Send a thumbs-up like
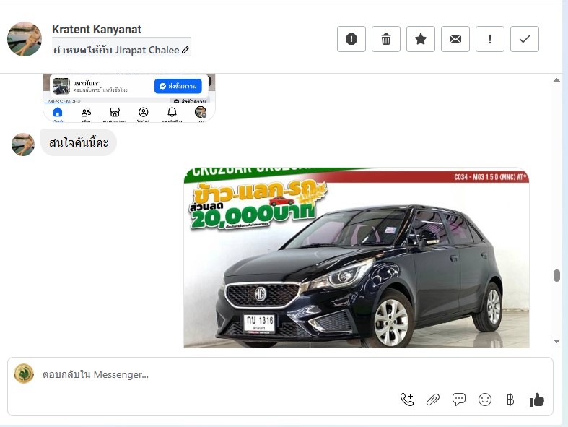568x427 pixels. tap(536, 400)
